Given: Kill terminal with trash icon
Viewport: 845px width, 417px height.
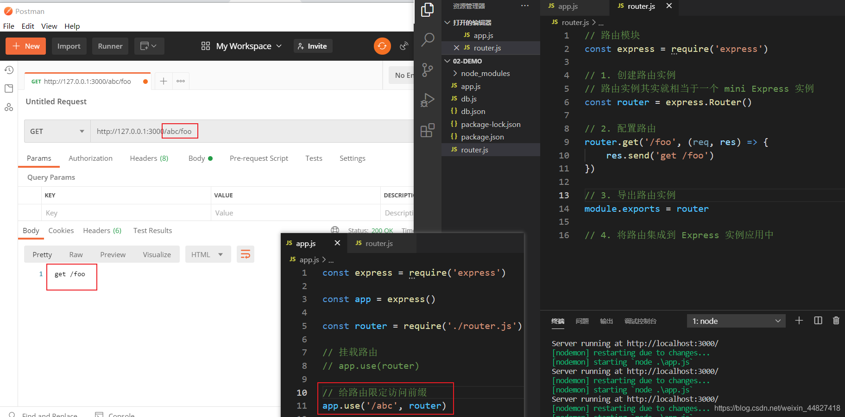Looking at the screenshot, I should point(836,321).
